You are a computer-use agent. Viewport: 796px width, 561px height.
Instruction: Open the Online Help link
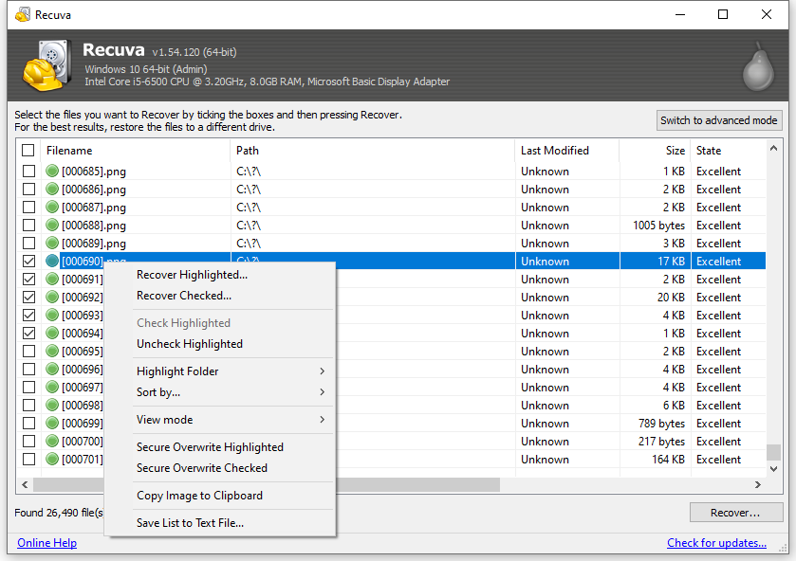pyautogui.click(x=46, y=542)
